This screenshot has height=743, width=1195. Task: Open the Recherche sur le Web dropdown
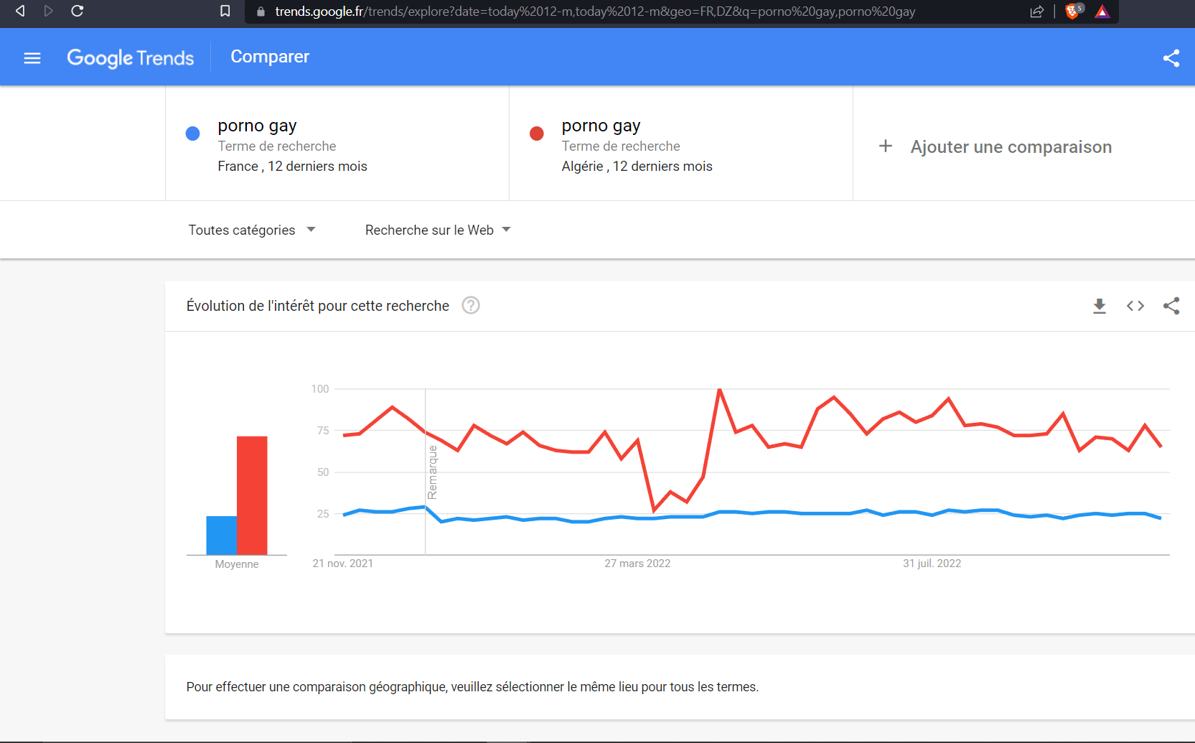(438, 230)
